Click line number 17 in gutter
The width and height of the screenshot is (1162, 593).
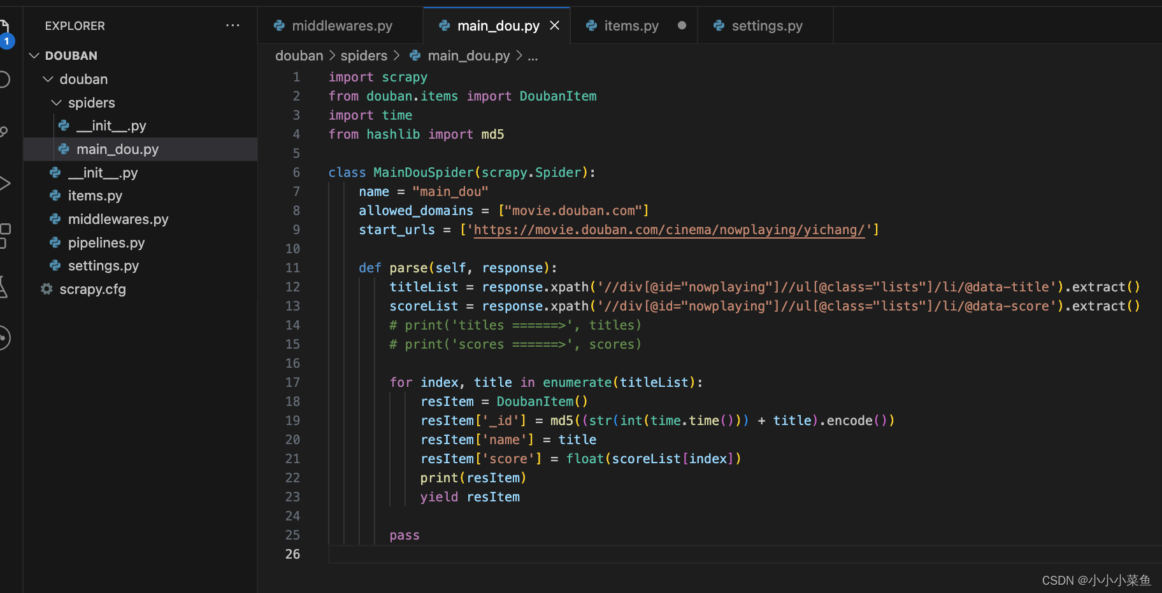click(x=292, y=382)
